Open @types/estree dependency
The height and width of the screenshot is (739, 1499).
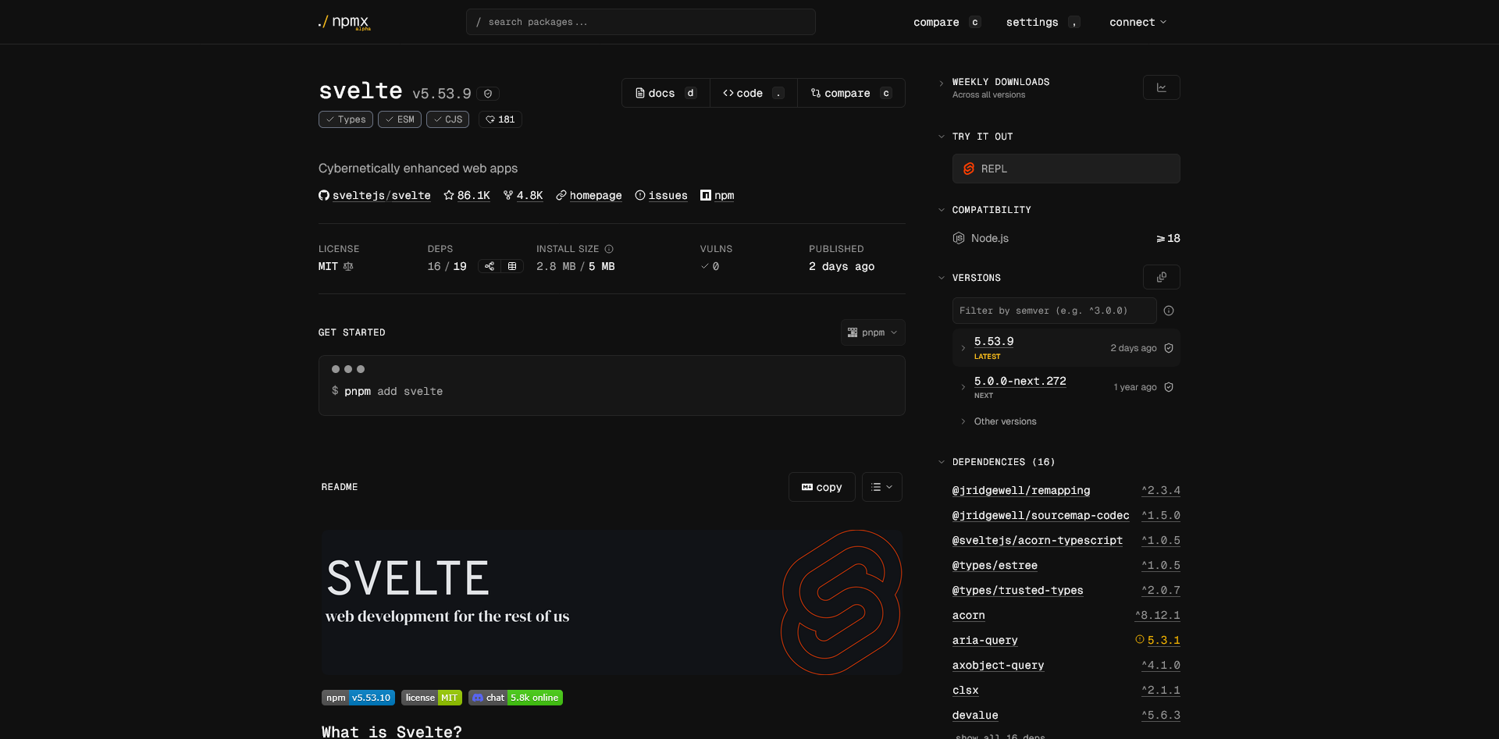point(995,565)
